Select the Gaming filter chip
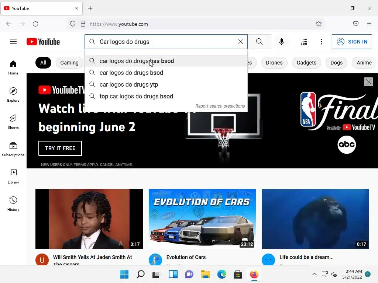Screen dimensions: 378x283 pos(69,63)
